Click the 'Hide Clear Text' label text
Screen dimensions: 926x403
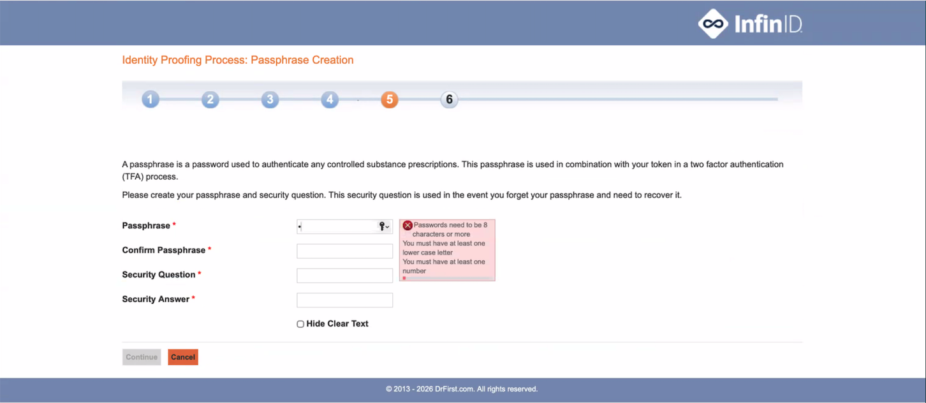(x=337, y=324)
